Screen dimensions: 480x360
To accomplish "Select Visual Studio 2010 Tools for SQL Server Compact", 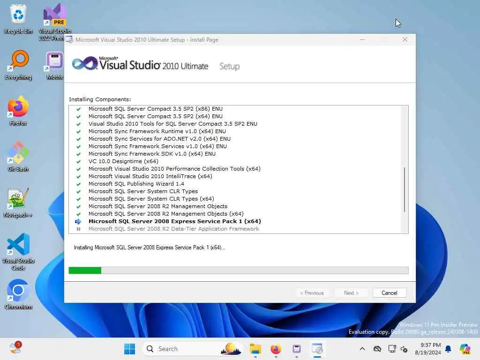I will [173, 124].
